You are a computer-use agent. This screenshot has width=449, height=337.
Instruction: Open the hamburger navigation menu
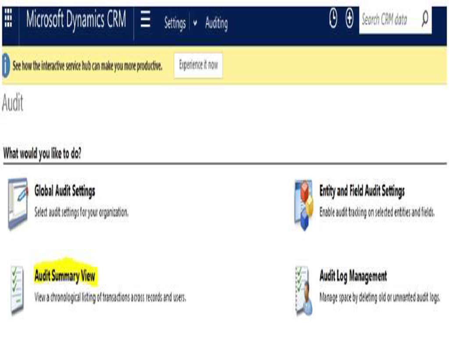click(x=146, y=19)
